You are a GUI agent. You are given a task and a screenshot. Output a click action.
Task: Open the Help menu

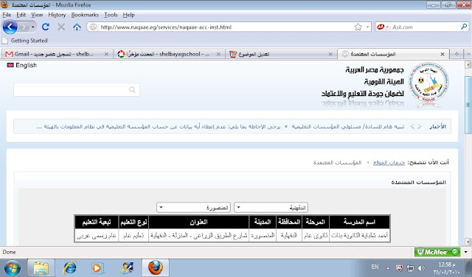(128, 15)
